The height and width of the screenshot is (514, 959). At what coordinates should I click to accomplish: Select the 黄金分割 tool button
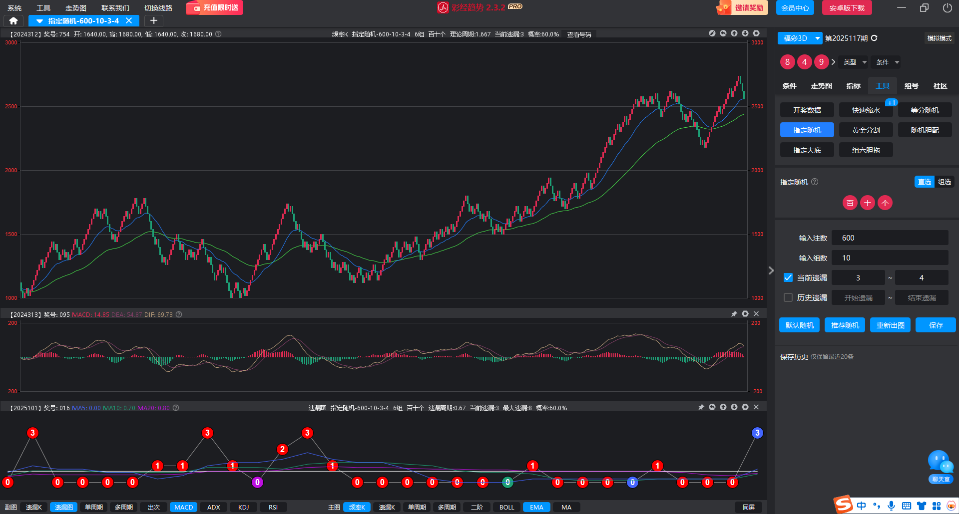[866, 130]
